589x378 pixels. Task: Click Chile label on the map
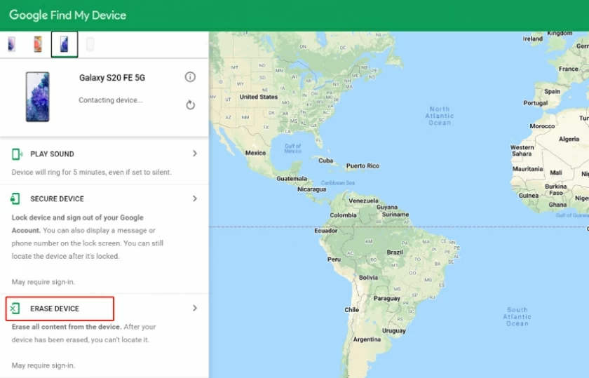[x=351, y=309]
